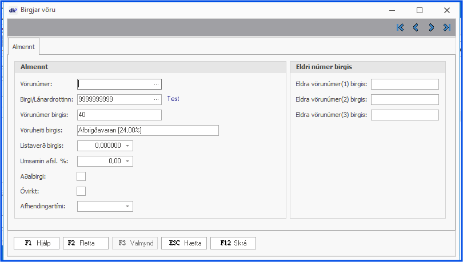Open lookup ellipsis in Birgi/Lánardrottinn field
Viewport: 463px width, 262px height.
coord(156,99)
